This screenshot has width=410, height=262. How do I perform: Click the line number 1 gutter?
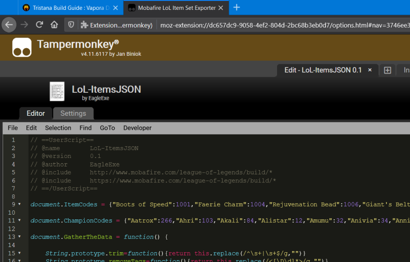pos(13,140)
